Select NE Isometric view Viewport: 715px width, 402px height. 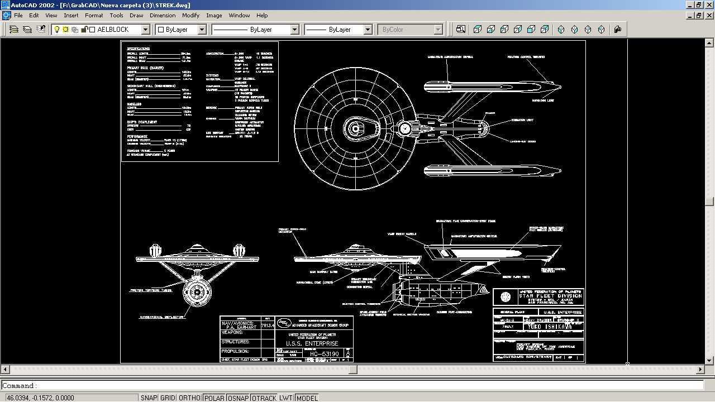coord(588,30)
